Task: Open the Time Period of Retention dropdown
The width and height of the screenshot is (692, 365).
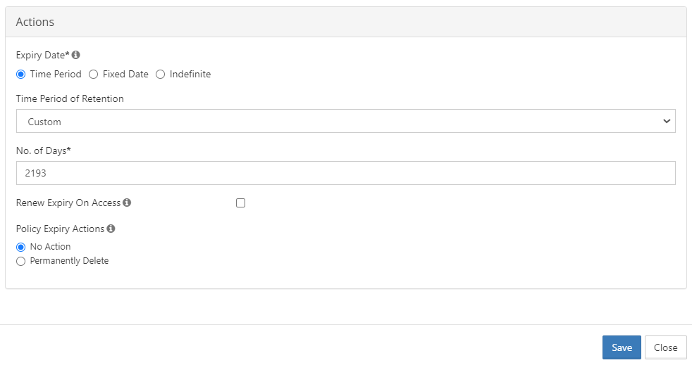Action: [345, 121]
